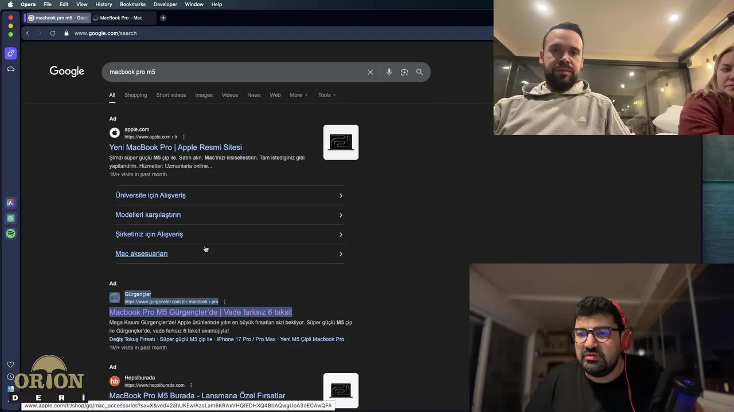Expand the Tools dropdown
Image resolution: width=734 pixels, height=412 pixels.
327,95
